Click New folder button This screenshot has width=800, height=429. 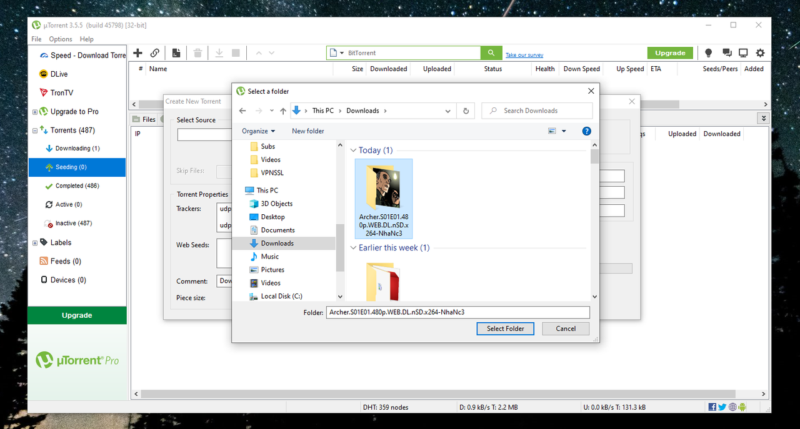click(x=308, y=131)
